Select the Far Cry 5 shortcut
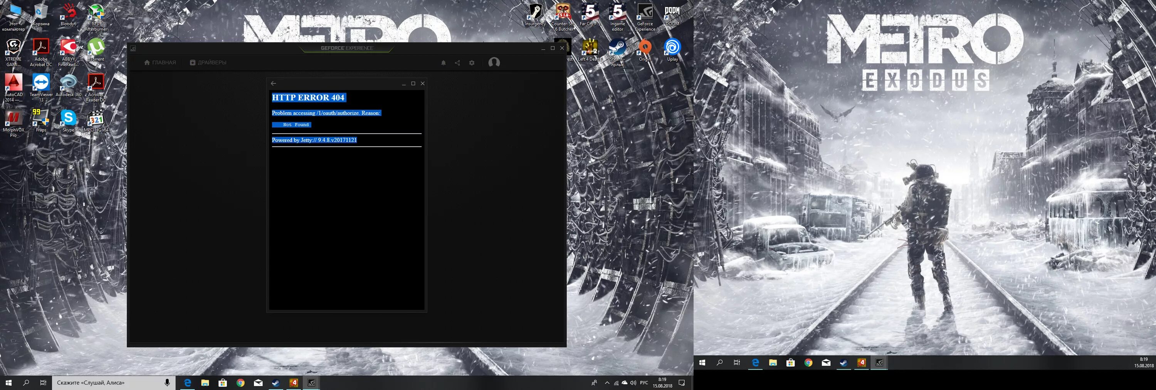The image size is (1156, 390). (590, 15)
